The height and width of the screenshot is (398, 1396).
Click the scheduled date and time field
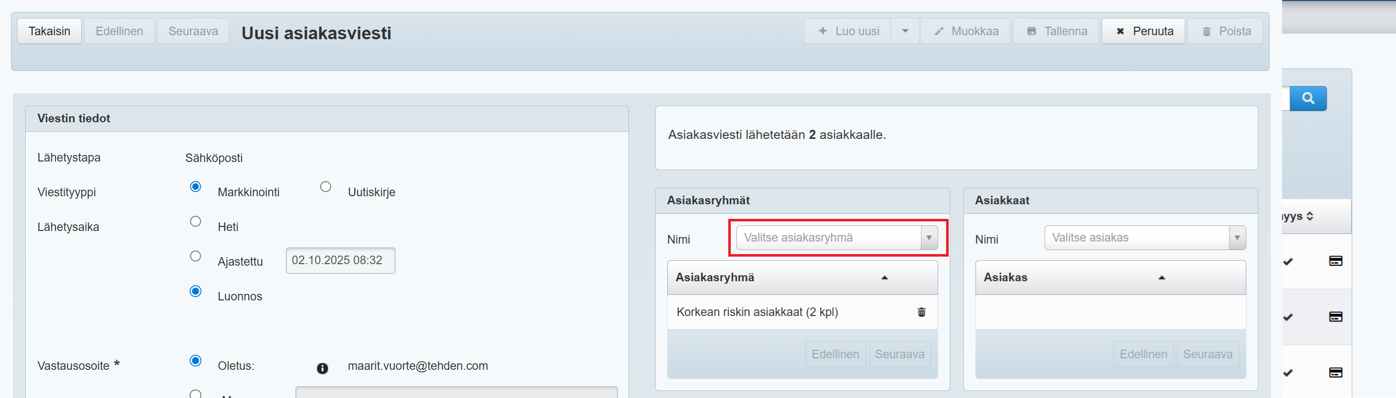[340, 261]
